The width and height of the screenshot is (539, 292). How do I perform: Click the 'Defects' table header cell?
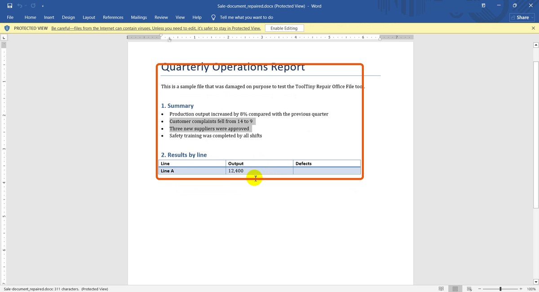[327, 164]
